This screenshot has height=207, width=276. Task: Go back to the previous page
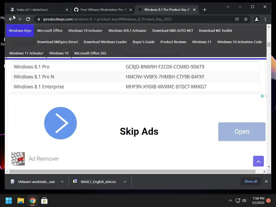(x=11, y=19)
